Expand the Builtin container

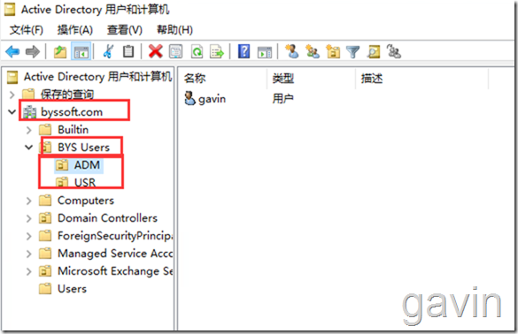pos(28,130)
